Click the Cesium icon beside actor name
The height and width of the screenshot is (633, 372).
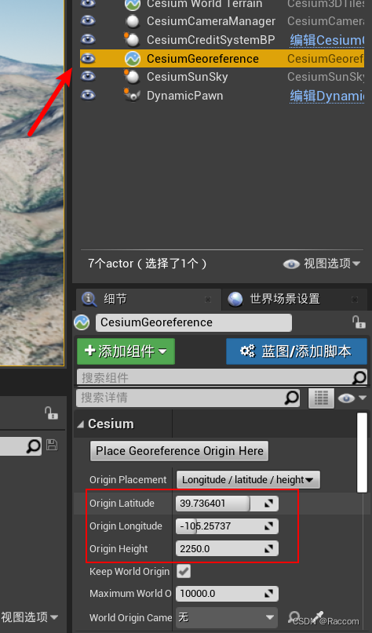(x=82, y=322)
